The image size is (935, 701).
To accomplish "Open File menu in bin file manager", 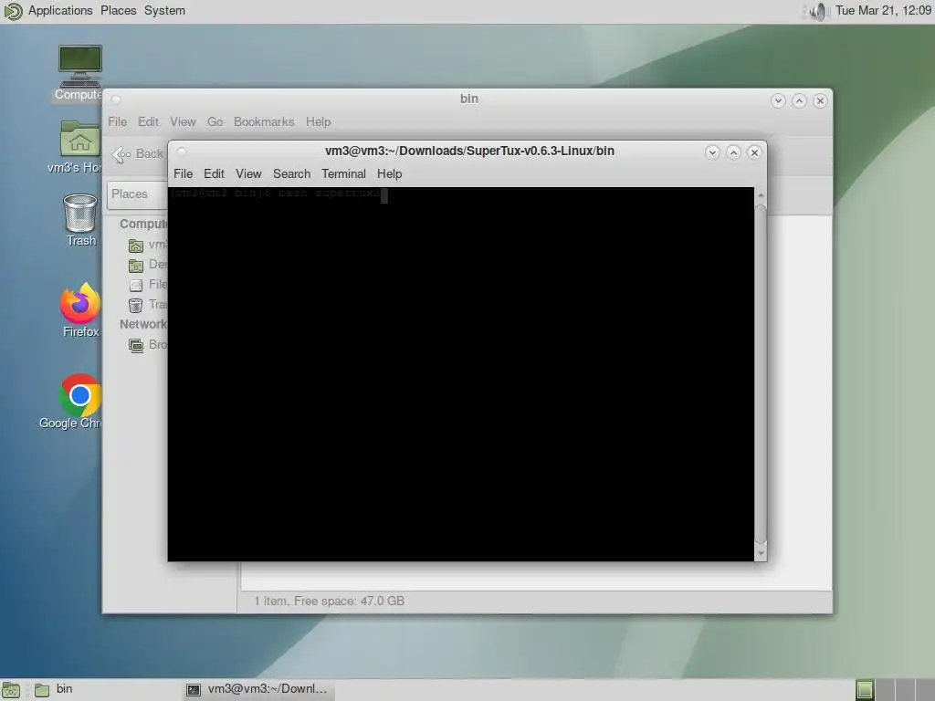I will [x=118, y=121].
